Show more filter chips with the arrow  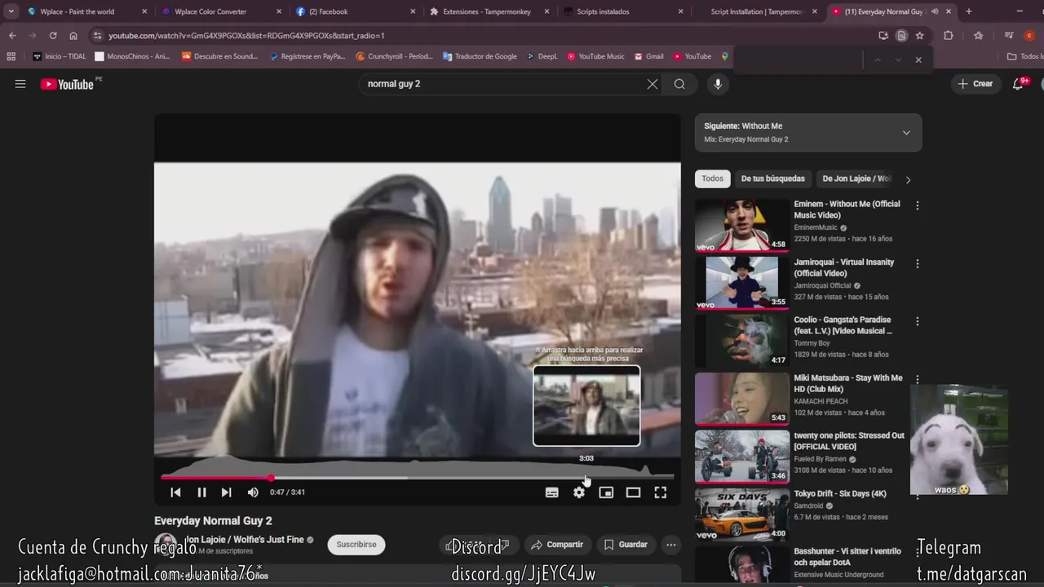click(908, 179)
